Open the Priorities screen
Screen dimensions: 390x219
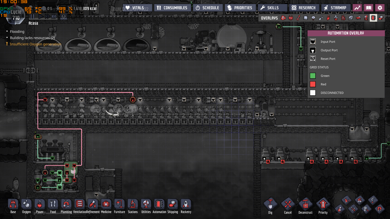[240, 8]
